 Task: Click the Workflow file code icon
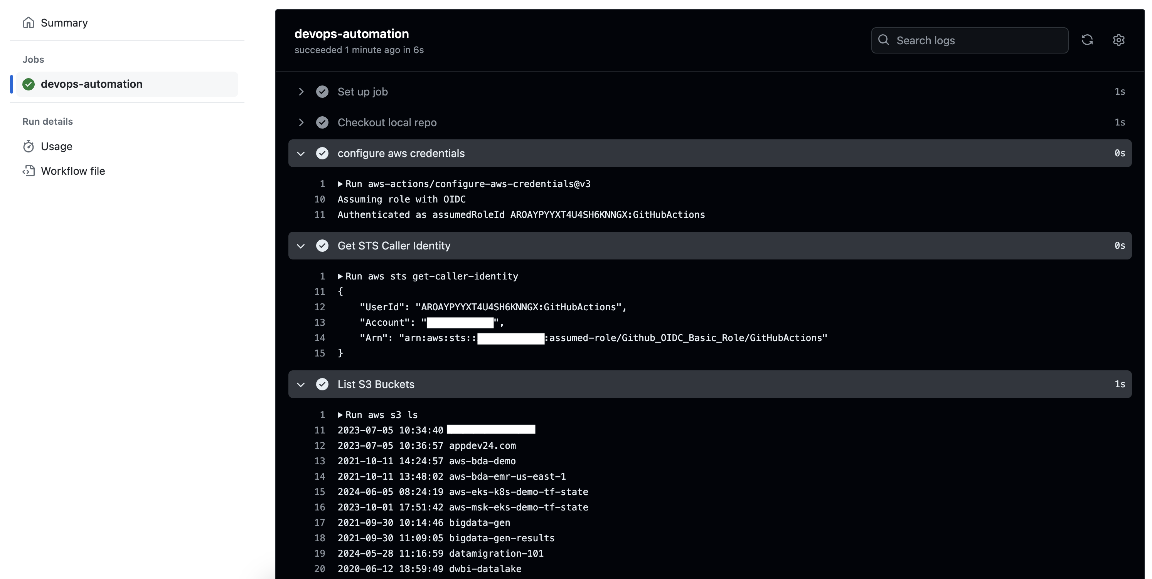(x=29, y=171)
